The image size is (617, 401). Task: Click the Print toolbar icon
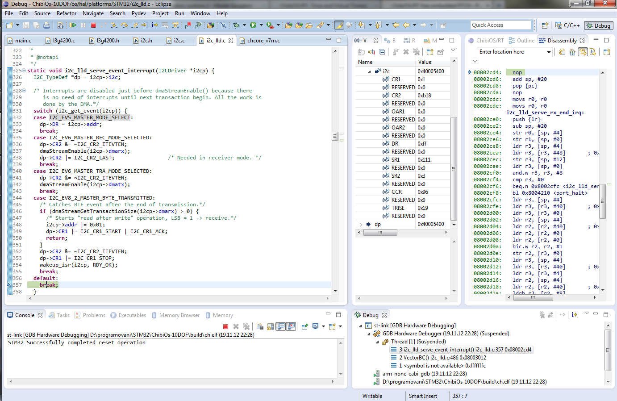[46, 25]
